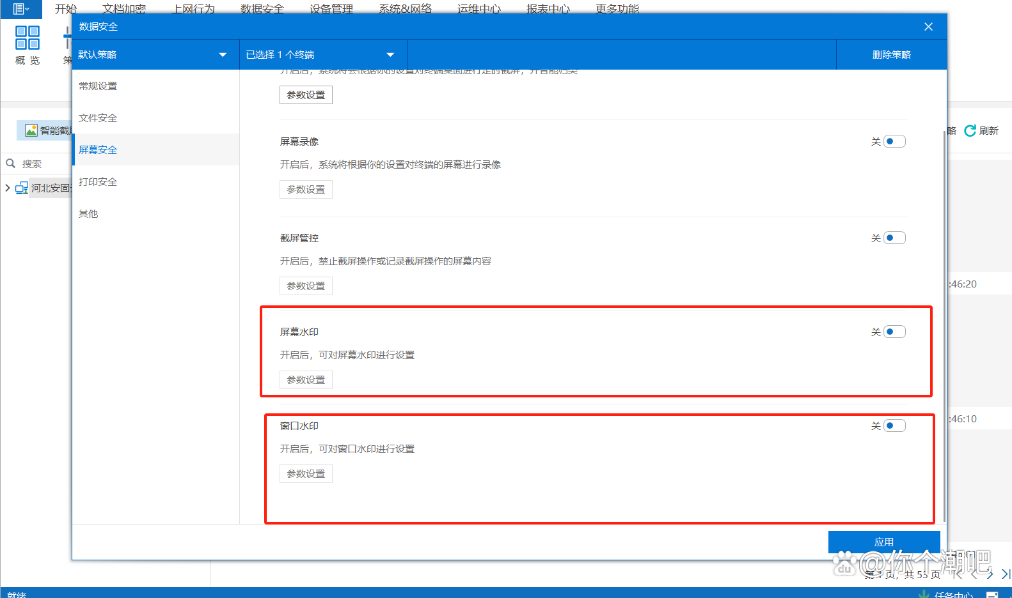Go to the next page using pagination arrow
Viewport: 1012px width, 598px height.
pos(990,574)
